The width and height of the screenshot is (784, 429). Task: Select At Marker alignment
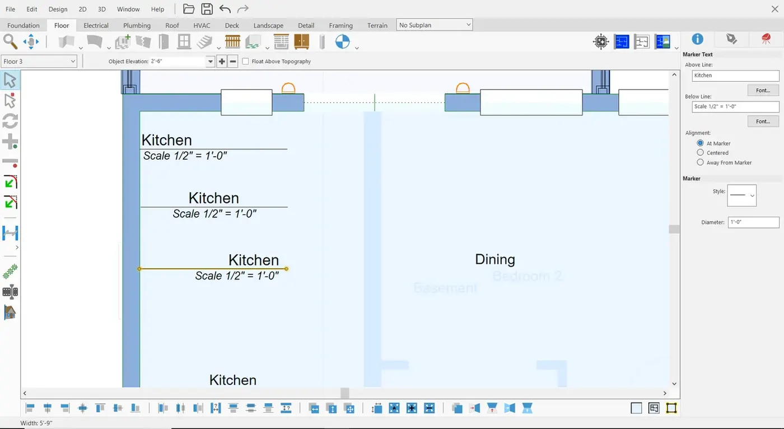tap(700, 143)
